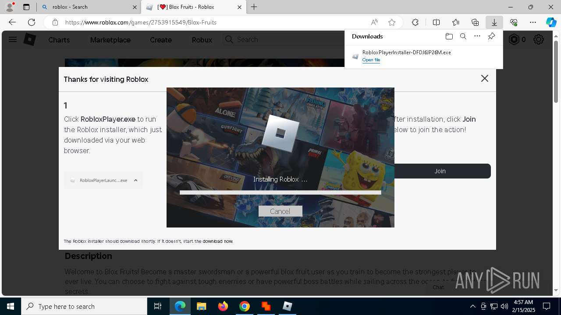Open the Edge profile icon
This screenshot has width=561, height=315.
[x=10, y=7]
